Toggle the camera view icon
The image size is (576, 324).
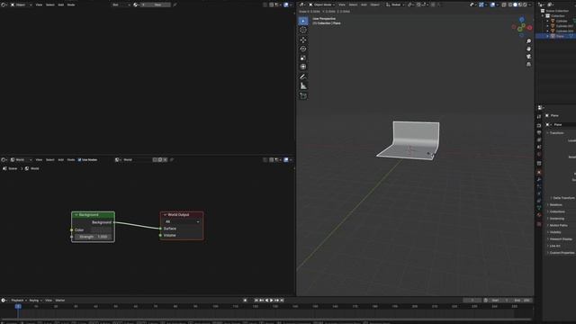[x=528, y=57]
